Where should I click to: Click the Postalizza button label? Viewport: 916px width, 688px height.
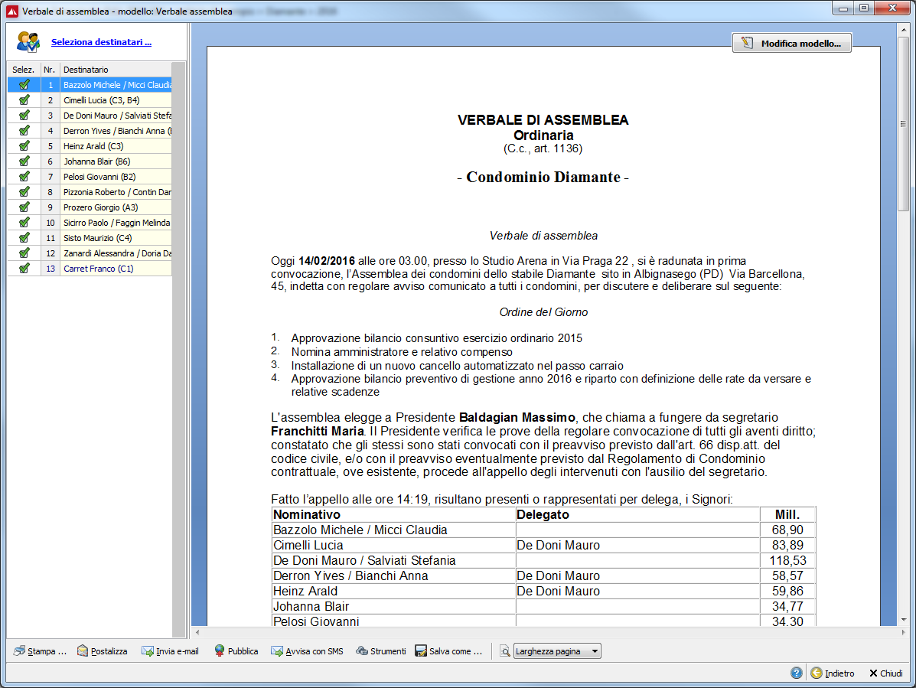(x=109, y=651)
